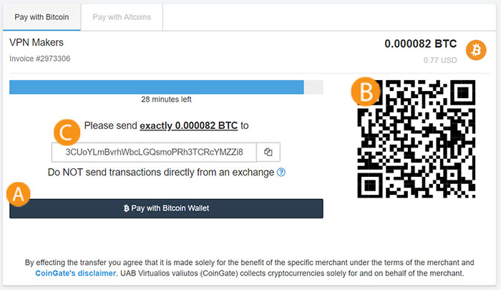Click the 28 minutes left label

tap(166, 100)
